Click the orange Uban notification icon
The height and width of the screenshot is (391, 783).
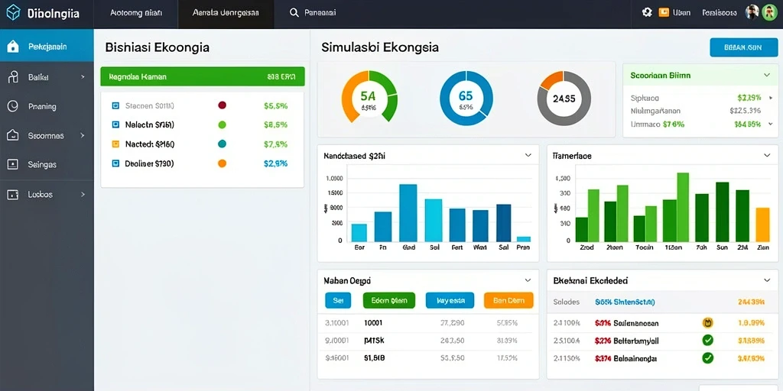[664, 12]
